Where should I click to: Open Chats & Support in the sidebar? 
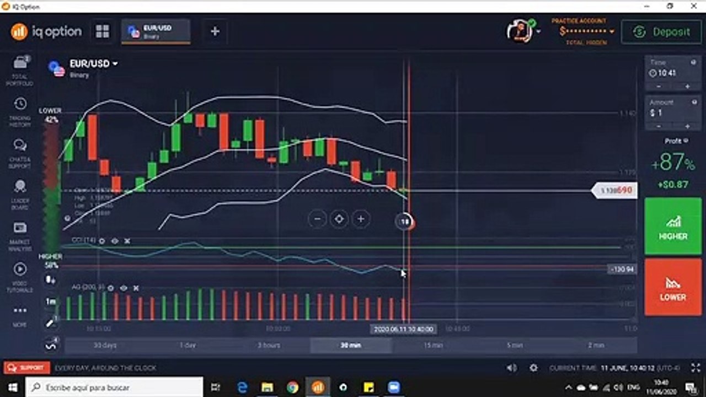pyautogui.click(x=20, y=154)
